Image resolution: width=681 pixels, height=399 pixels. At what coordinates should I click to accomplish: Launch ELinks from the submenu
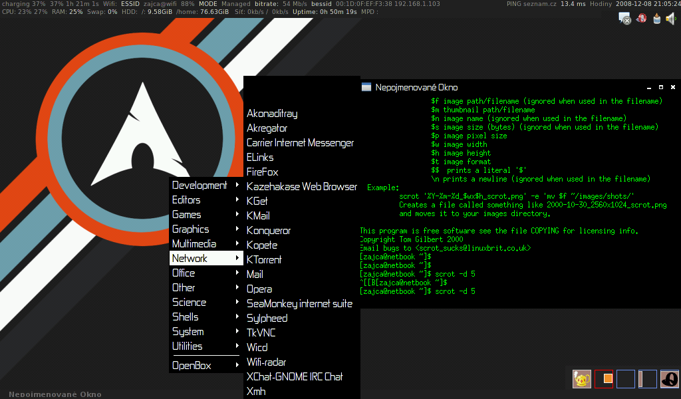[x=302, y=157]
